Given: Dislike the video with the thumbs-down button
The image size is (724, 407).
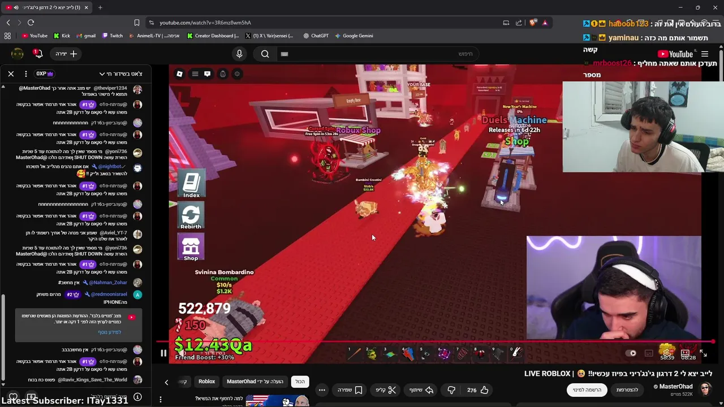Looking at the screenshot, I should [x=451, y=390].
